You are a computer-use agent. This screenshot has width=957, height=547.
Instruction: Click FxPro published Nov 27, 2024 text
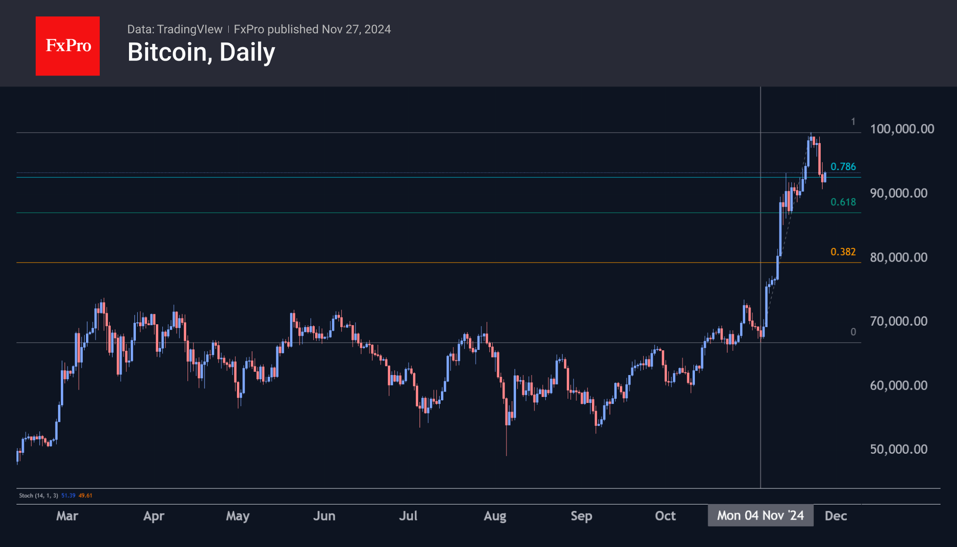[312, 29]
